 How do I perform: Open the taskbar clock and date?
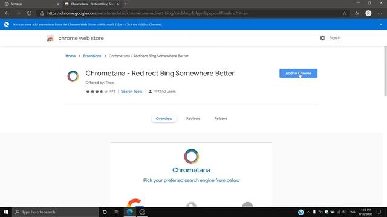click(x=365, y=212)
